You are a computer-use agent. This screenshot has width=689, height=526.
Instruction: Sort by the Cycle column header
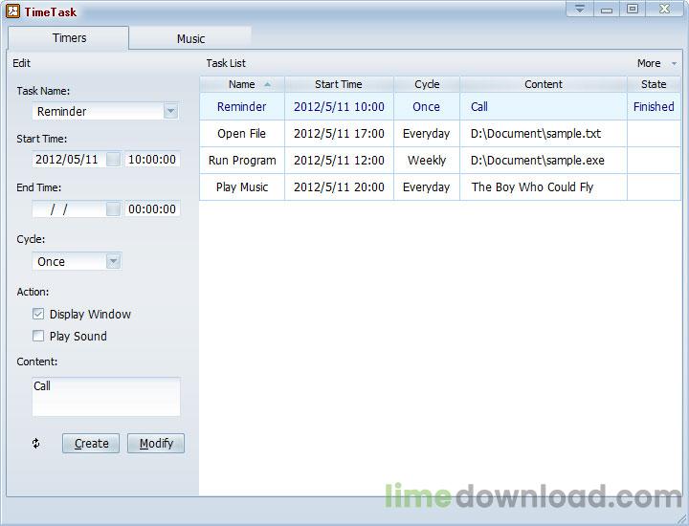(x=427, y=84)
